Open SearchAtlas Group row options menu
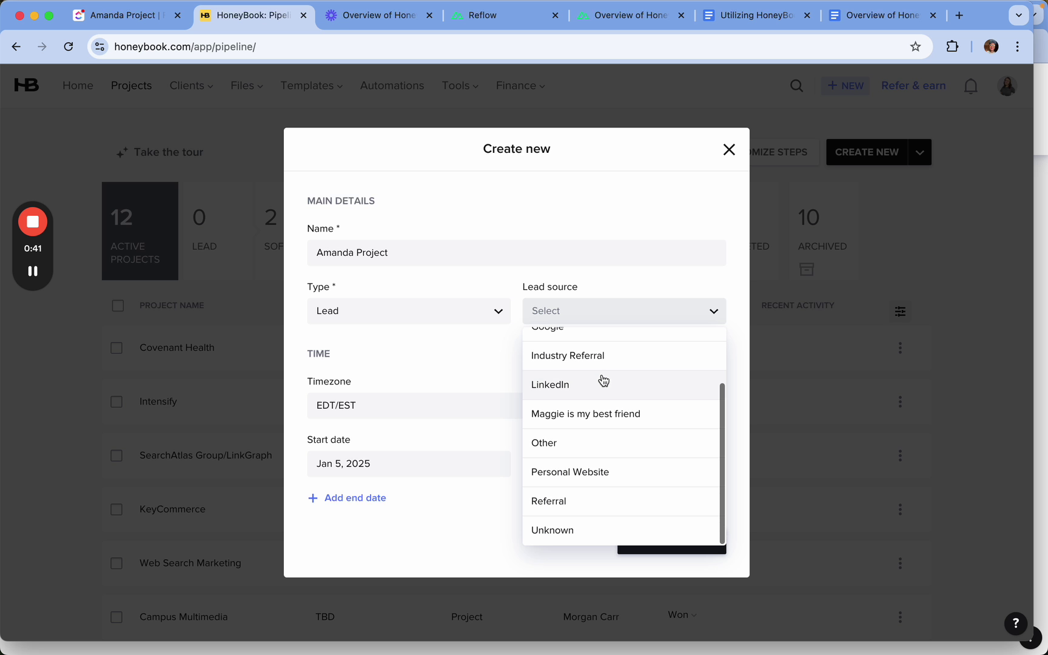1048x655 pixels. [x=900, y=455]
